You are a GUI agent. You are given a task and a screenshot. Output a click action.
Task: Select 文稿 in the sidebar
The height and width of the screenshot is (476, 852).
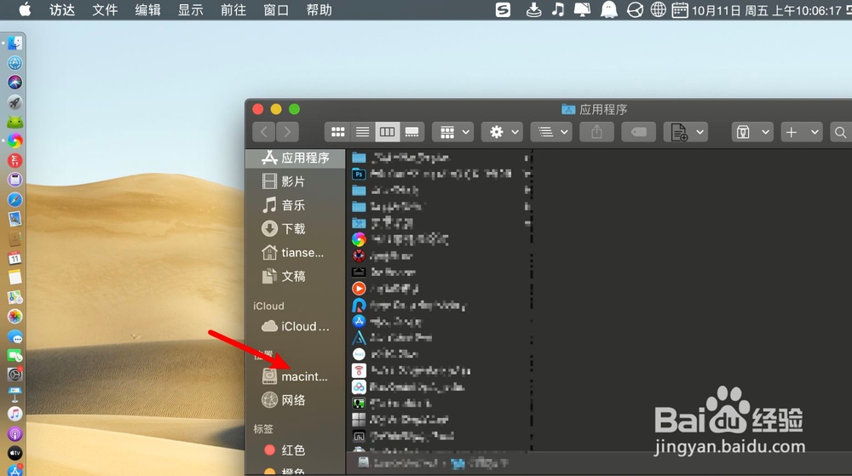[296, 276]
